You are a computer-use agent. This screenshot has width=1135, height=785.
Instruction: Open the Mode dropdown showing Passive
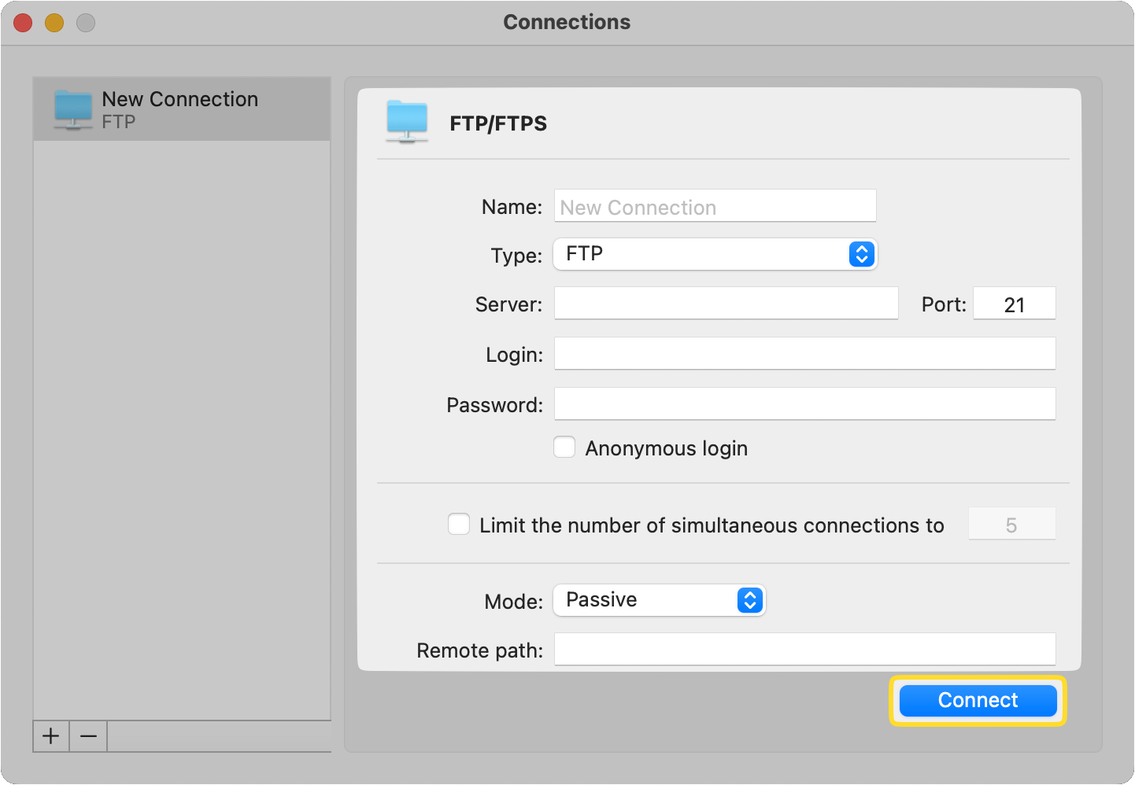click(x=645, y=600)
